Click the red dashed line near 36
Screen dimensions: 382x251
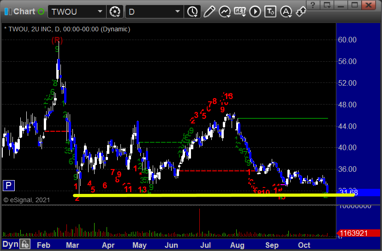[217, 171]
